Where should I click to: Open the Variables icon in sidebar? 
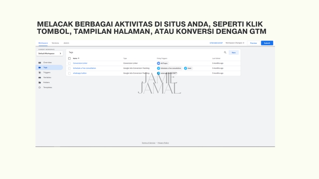[x=40, y=77]
